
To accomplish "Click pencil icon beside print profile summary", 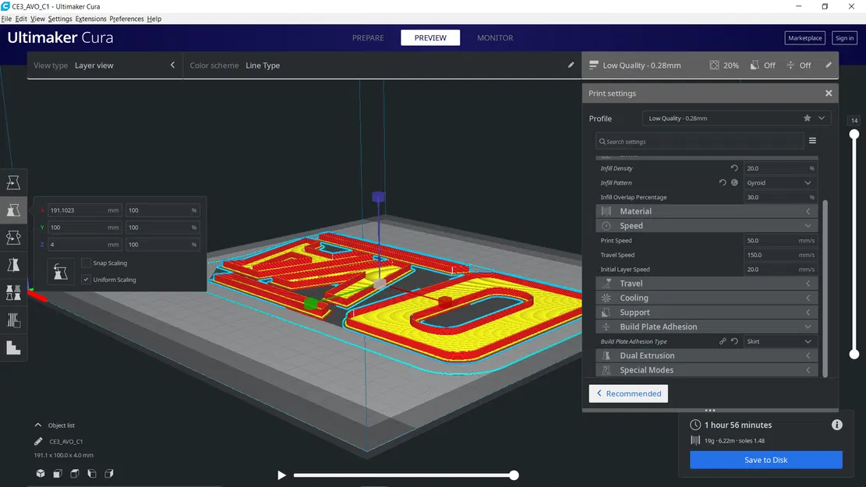I will pos(829,65).
